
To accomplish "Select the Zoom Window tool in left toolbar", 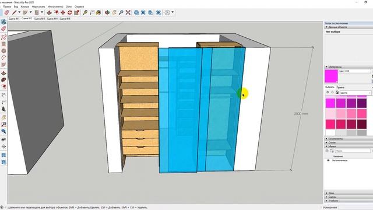I will pos(3,124).
